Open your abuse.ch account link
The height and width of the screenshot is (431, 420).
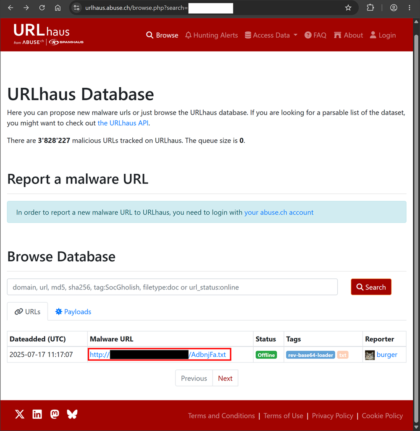click(278, 212)
